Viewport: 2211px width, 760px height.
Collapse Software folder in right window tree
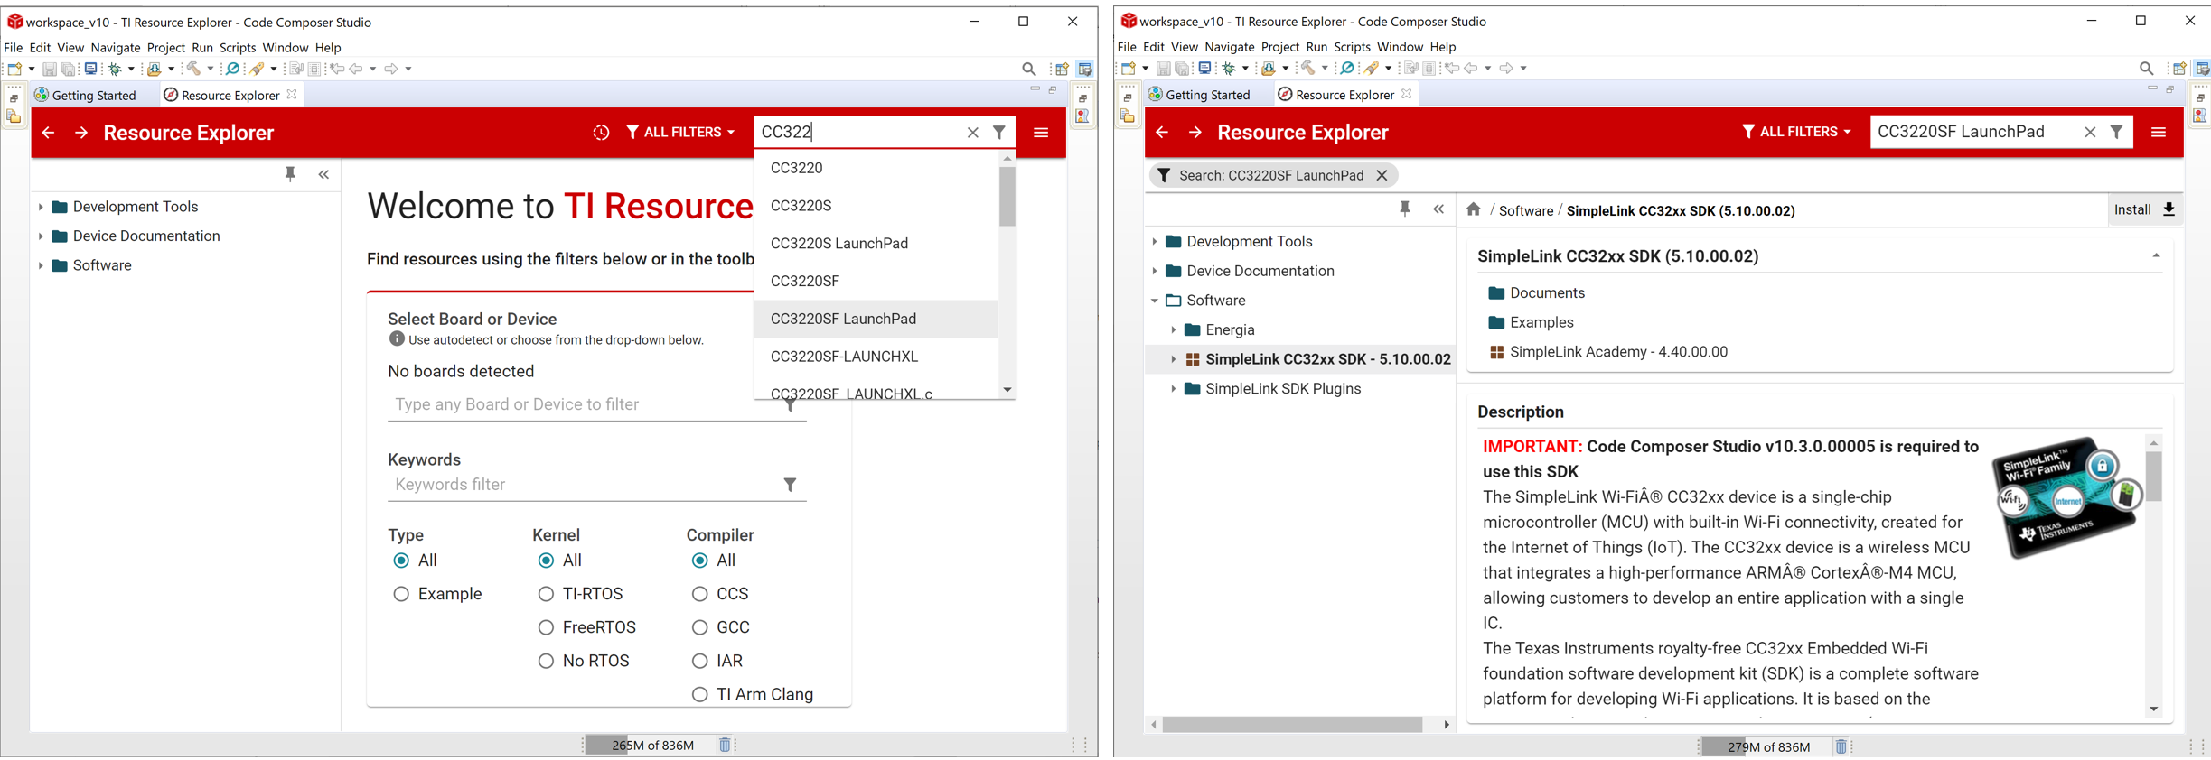pyautogui.click(x=1154, y=301)
